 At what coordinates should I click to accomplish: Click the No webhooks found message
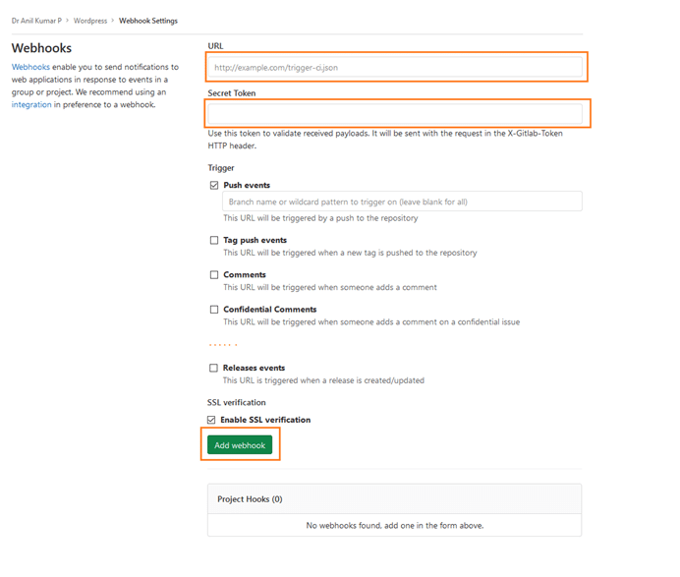tap(394, 525)
